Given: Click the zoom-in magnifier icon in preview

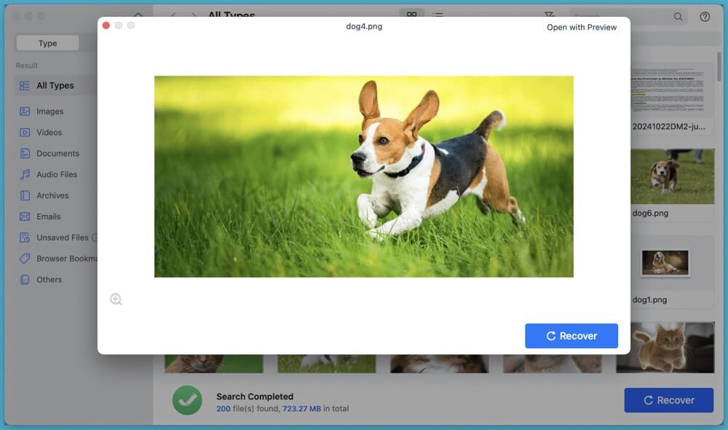Looking at the screenshot, I should tap(116, 299).
